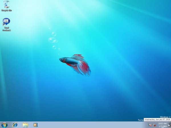The image size is (171, 128).
Task: Open the Start menu orb
Action: coord(5,125)
